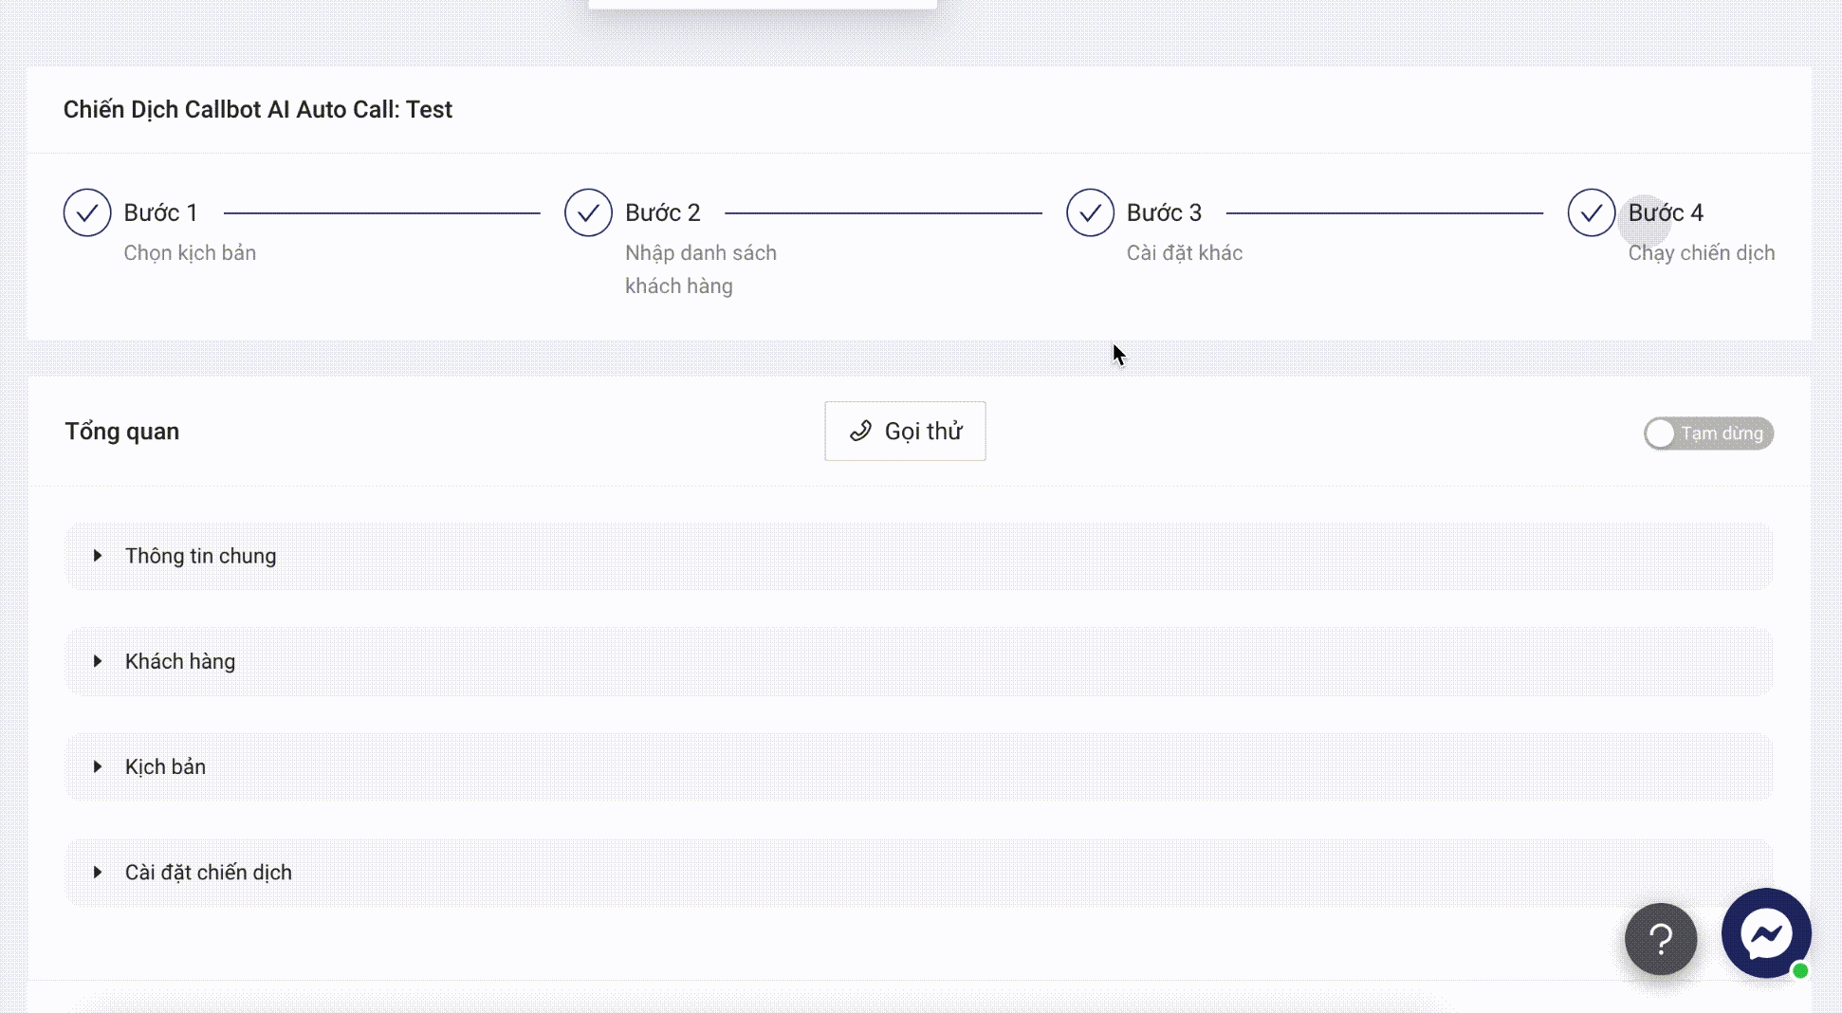Click the phone icon in Gọi thử
The width and height of the screenshot is (1842, 1013).
860,432
